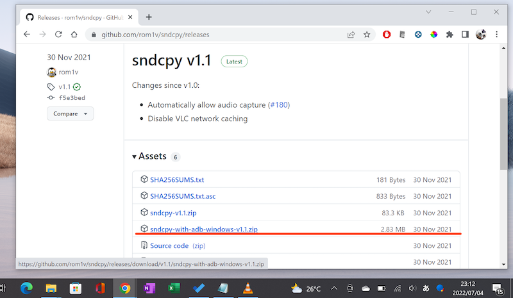Open a new browser tab

[x=149, y=17]
